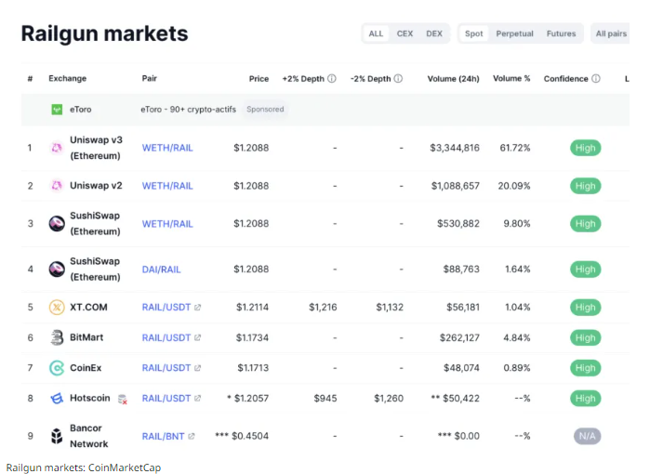Click the Bancor Network logo icon
This screenshot has width=650, height=474.
coord(57,436)
